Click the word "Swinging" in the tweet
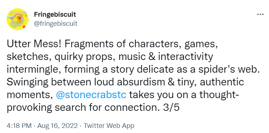 (x=28, y=82)
